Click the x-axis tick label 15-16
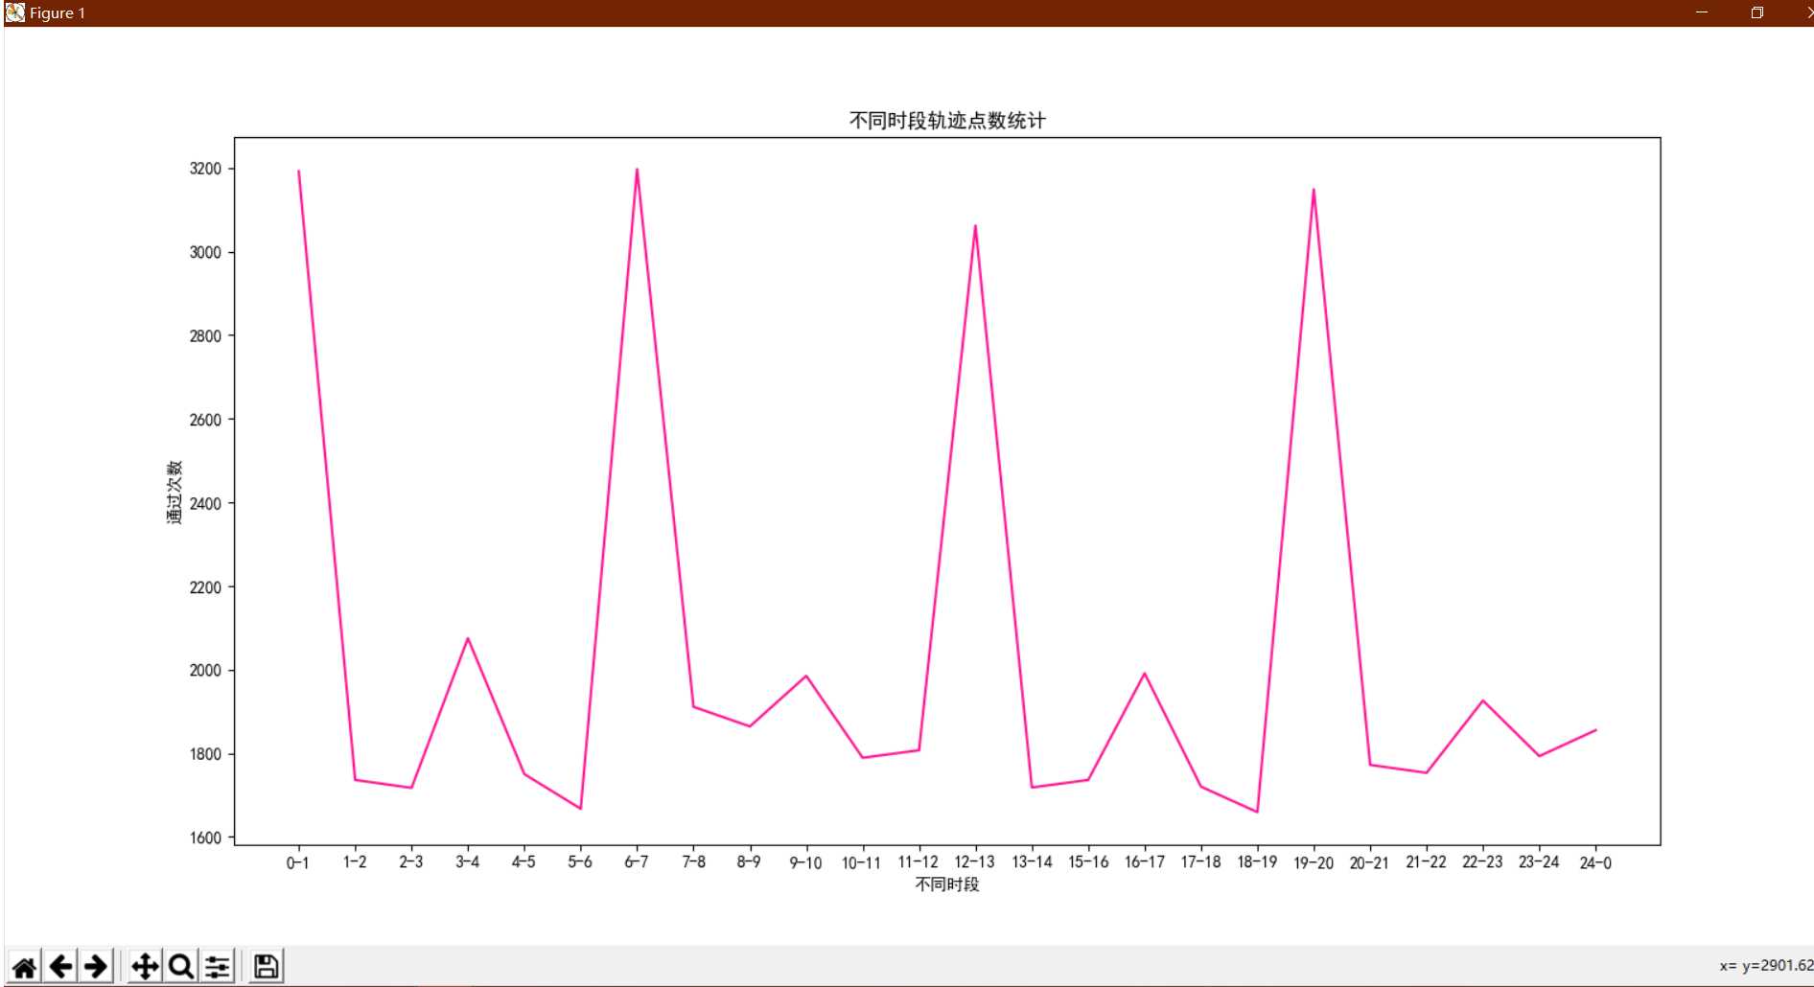Viewport: 1814px width, 987px height. click(1088, 861)
